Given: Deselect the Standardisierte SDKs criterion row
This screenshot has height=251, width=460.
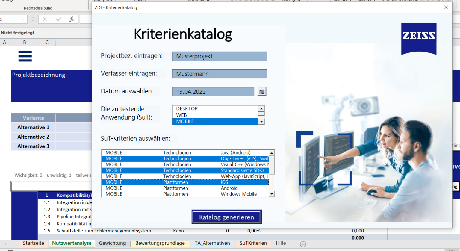Looking at the screenshot, I should [x=185, y=170].
